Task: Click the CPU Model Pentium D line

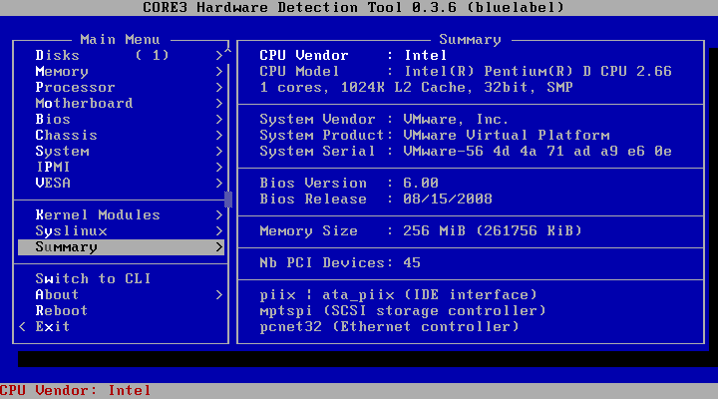Action: coord(466,72)
